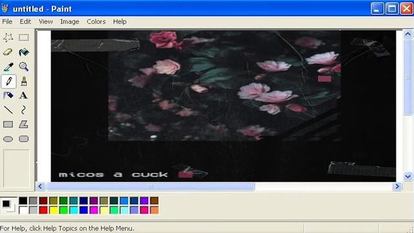The height and width of the screenshot is (233, 414).
Task: Choose the bright red swatch
Action: coord(43,210)
